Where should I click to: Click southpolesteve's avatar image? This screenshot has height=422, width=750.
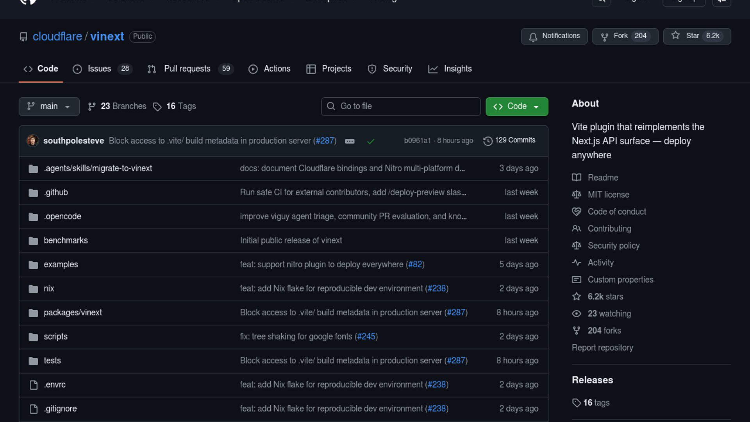pos(32,140)
